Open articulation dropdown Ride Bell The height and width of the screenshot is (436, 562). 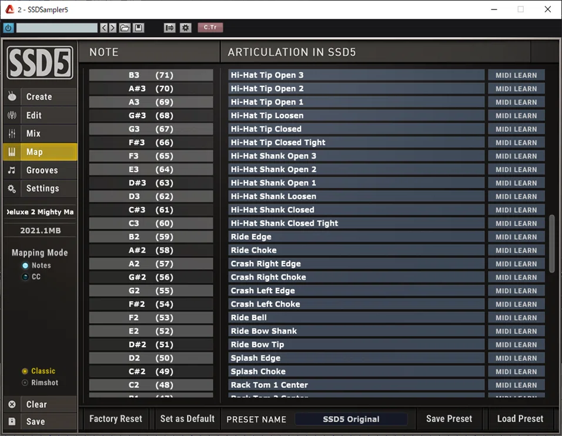click(x=356, y=317)
